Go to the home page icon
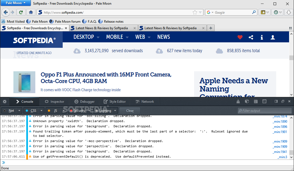 click(31, 12)
